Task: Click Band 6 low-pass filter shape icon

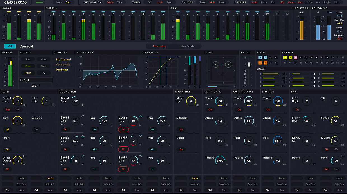Action: (x=140, y=156)
